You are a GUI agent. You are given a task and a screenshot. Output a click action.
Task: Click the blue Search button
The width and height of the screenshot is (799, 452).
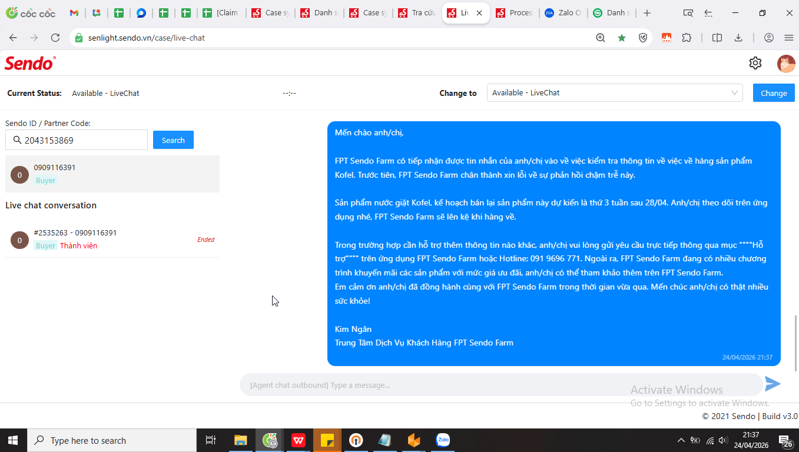[173, 140]
